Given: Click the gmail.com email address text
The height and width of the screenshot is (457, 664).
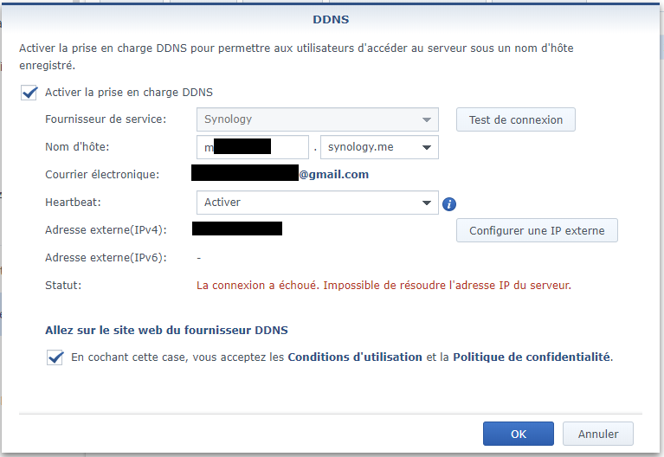Looking at the screenshot, I should point(334,175).
